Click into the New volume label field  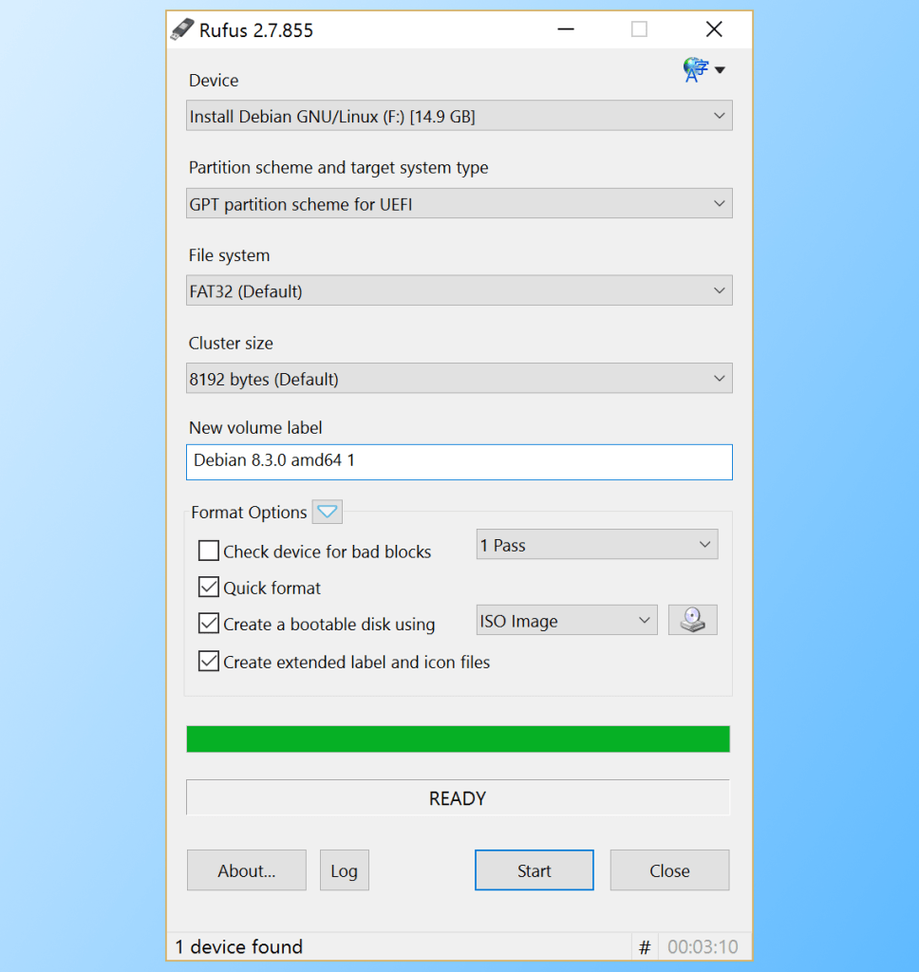(x=459, y=462)
